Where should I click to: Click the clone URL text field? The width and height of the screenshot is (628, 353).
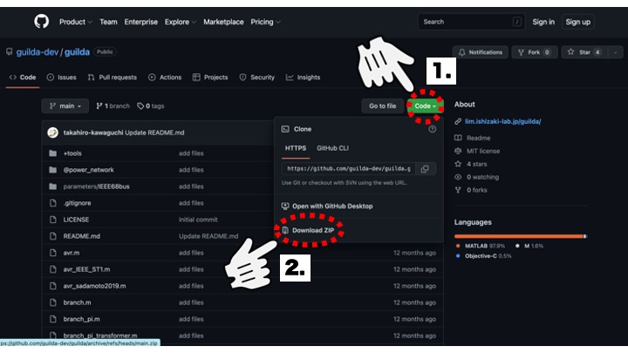click(348, 168)
